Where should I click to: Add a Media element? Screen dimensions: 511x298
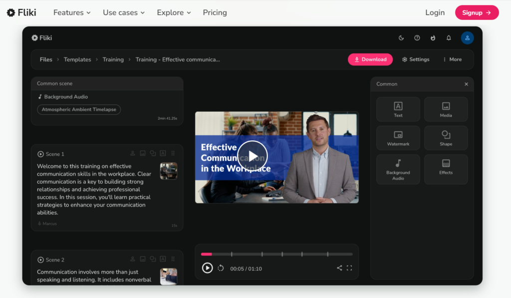(x=446, y=109)
